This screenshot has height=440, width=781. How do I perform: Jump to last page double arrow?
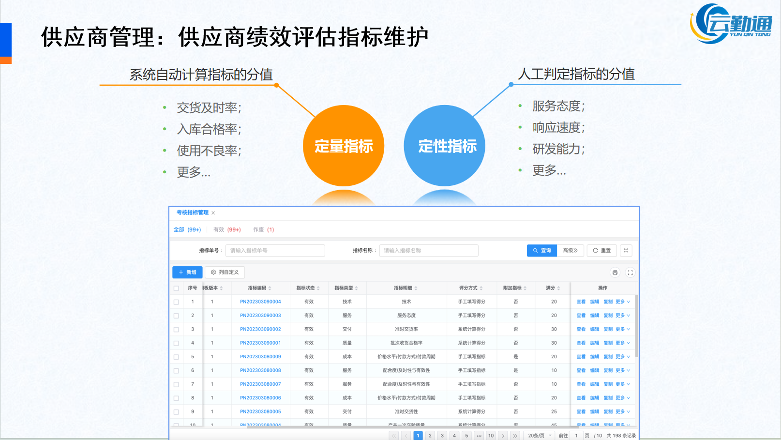point(515,436)
